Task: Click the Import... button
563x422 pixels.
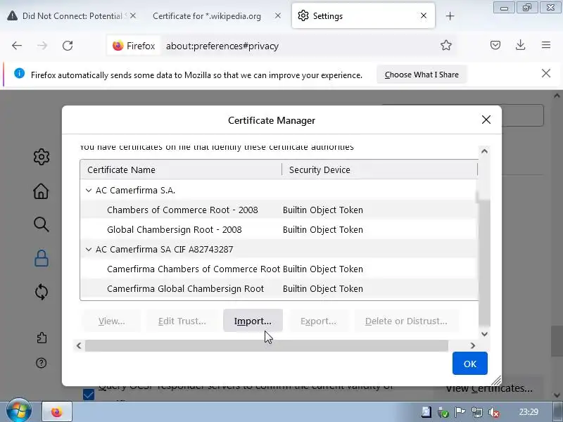Action: 253,321
